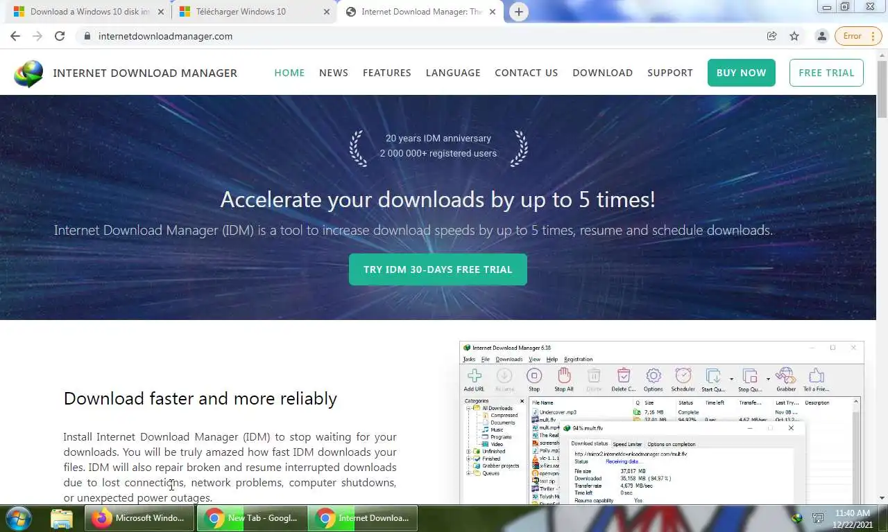Click 'Internet Download Manager (IDM) is a tool' subtitle
Screen dimensions: 888x532
pyautogui.click(x=413, y=230)
